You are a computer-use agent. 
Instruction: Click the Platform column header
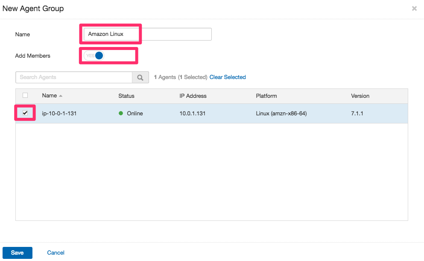point(266,96)
